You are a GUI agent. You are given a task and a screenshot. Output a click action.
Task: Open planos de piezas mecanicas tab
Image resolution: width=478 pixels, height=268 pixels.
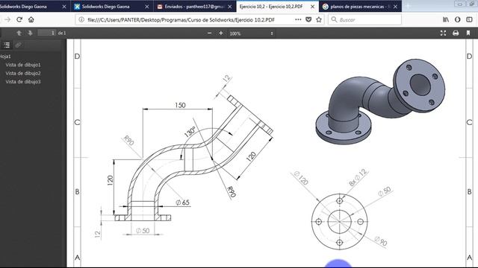[360, 7]
